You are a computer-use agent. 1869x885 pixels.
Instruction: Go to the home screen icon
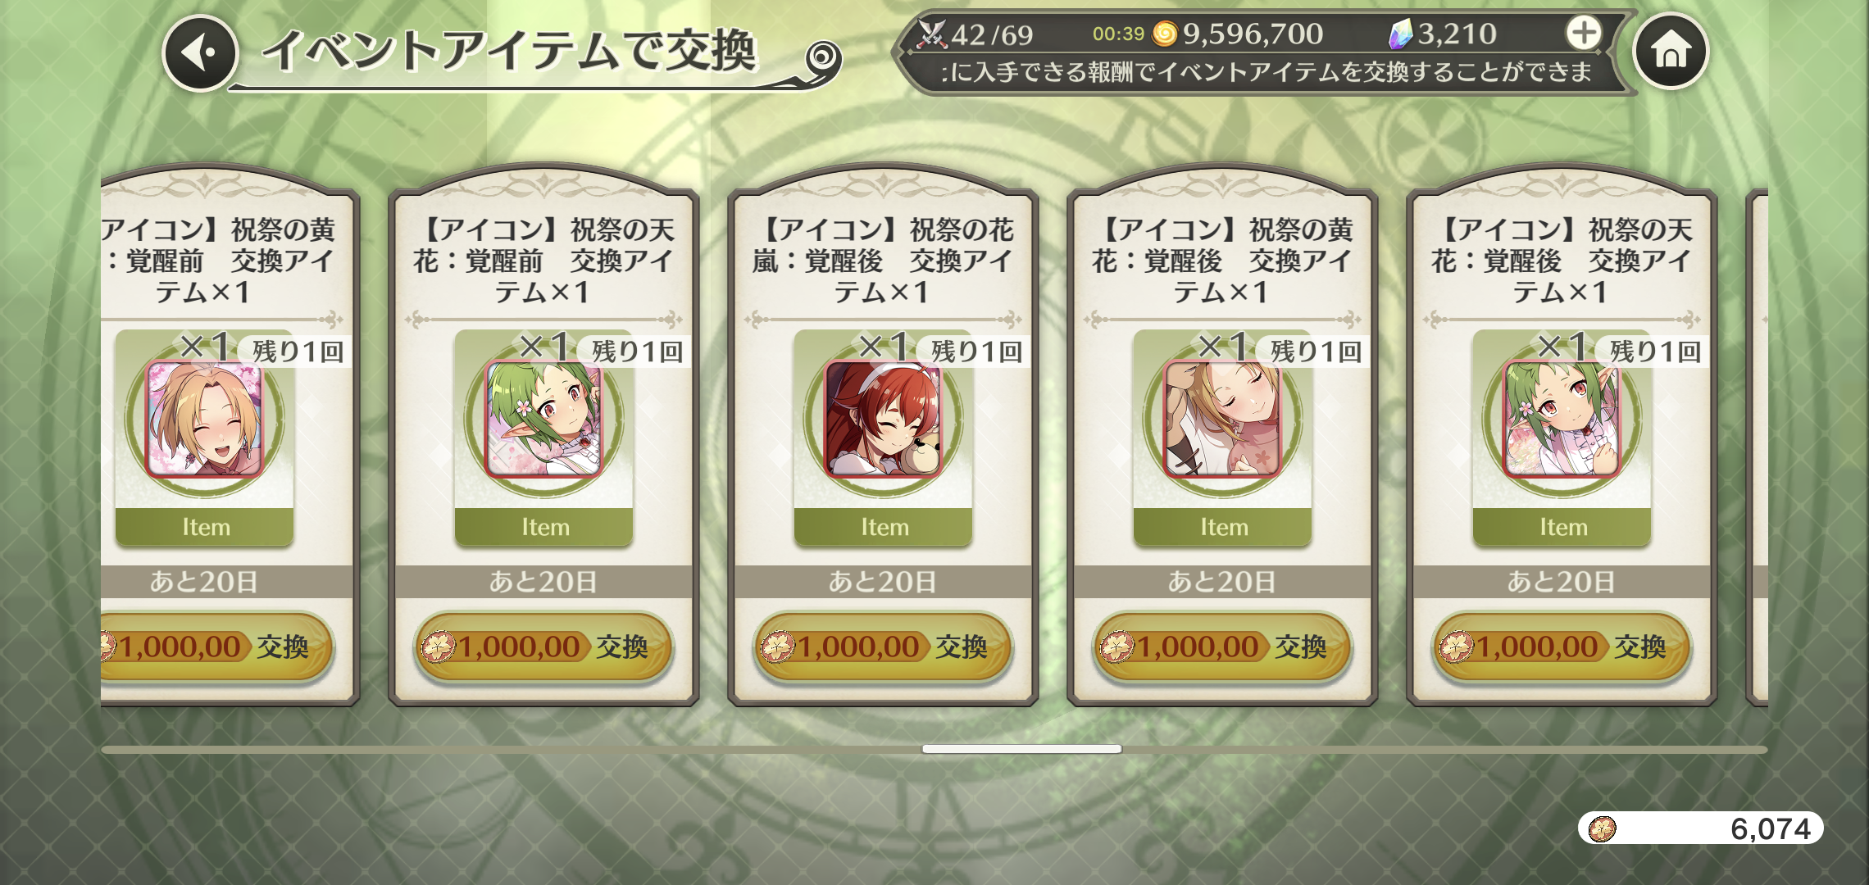[1671, 52]
